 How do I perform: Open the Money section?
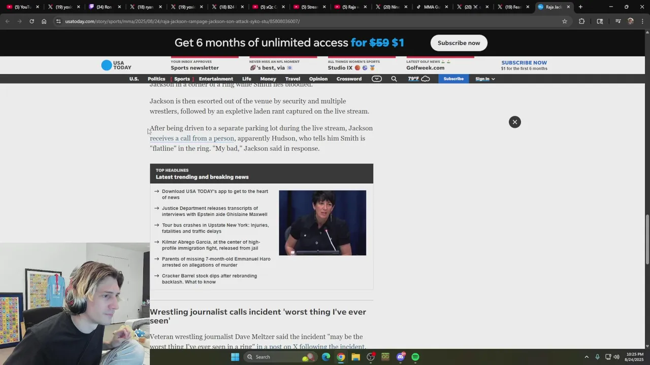coord(268,79)
